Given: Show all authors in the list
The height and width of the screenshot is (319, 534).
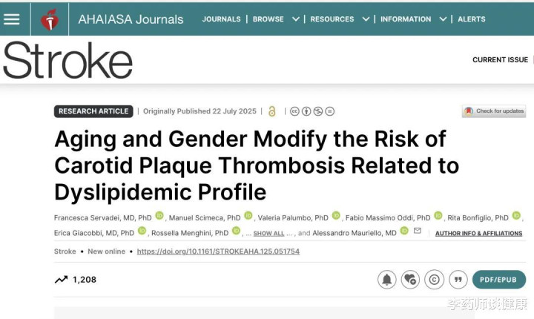Looking at the screenshot, I should tap(268, 233).
